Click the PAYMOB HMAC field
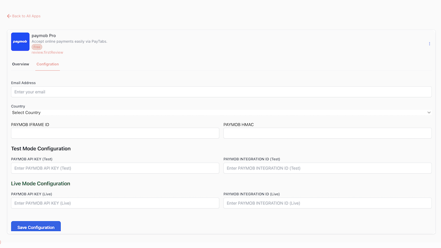Screen dimensions: 441x248 tap(328, 133)
